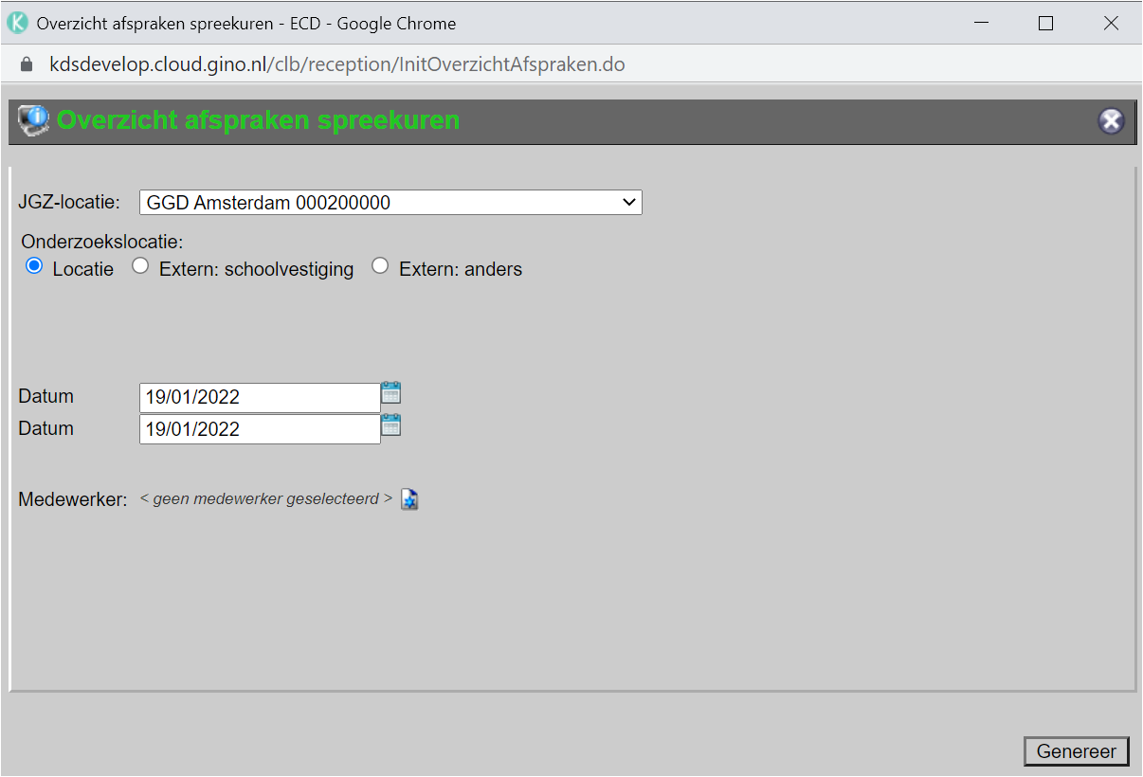Close the Chrome window
The image size is (1143, 777).
tap(1111, 24)
